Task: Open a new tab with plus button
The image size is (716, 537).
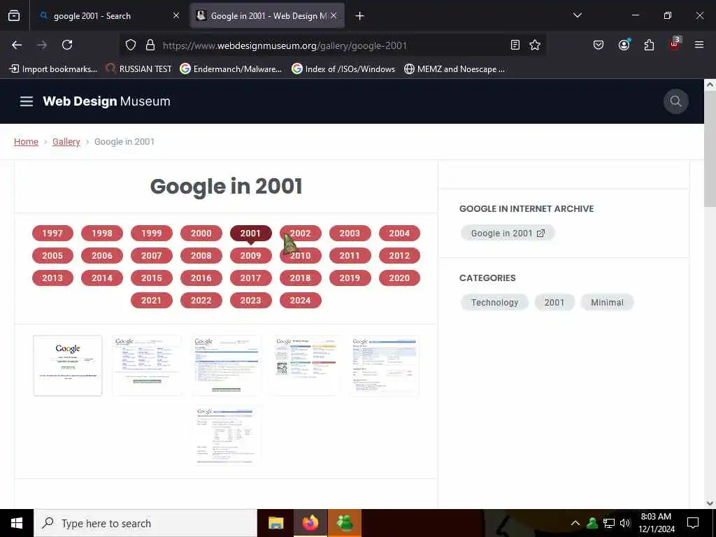Action: point(360,16)
